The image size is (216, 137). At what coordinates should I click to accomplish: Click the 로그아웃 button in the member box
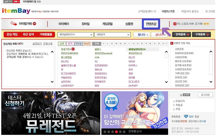pos(205,95)
